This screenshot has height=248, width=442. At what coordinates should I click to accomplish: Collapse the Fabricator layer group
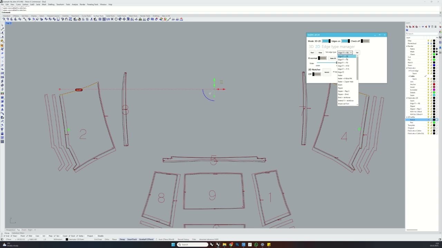[407, 68]
